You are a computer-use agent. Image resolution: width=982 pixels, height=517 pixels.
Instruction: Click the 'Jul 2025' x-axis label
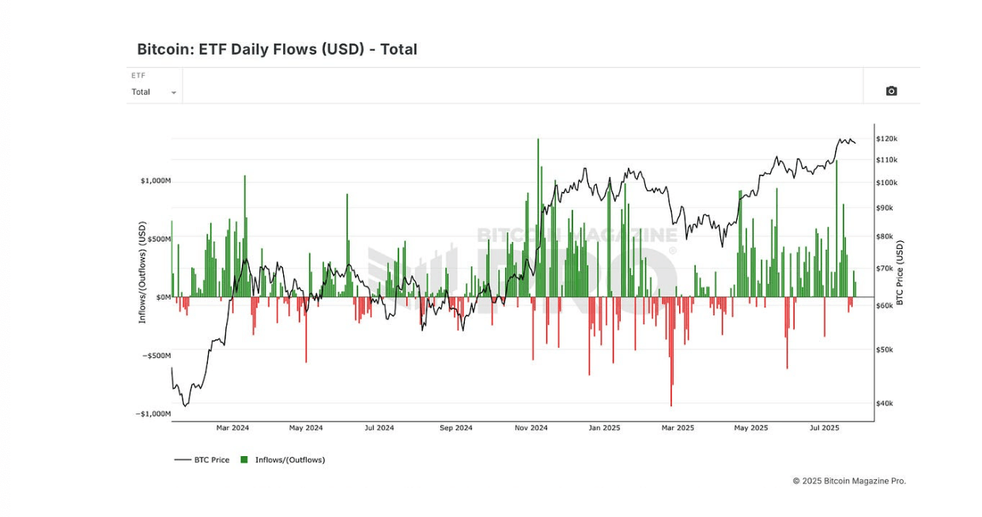coord(825,428)
